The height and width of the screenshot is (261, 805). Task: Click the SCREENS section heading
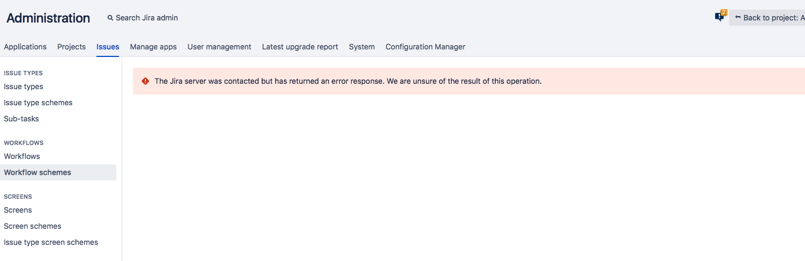[x=18, y=197]
